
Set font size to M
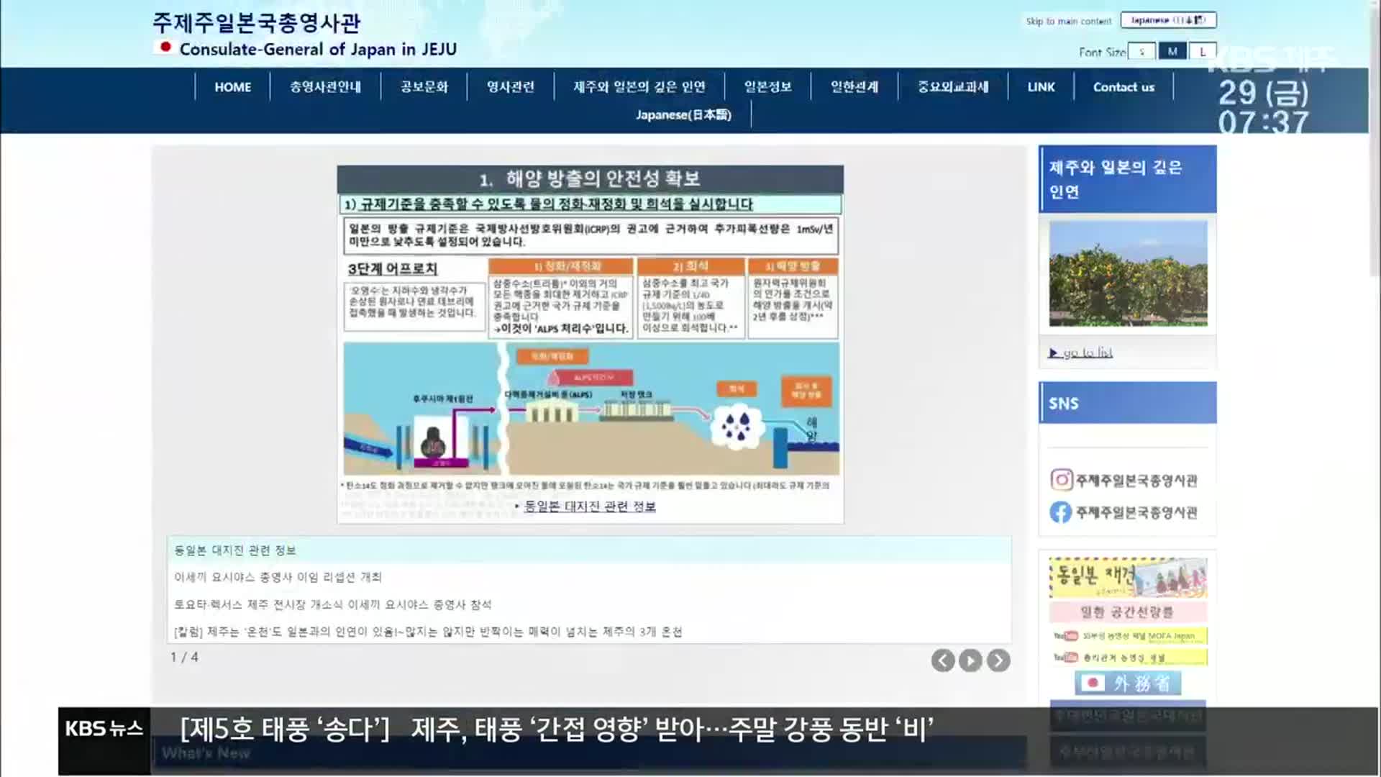1172,52
